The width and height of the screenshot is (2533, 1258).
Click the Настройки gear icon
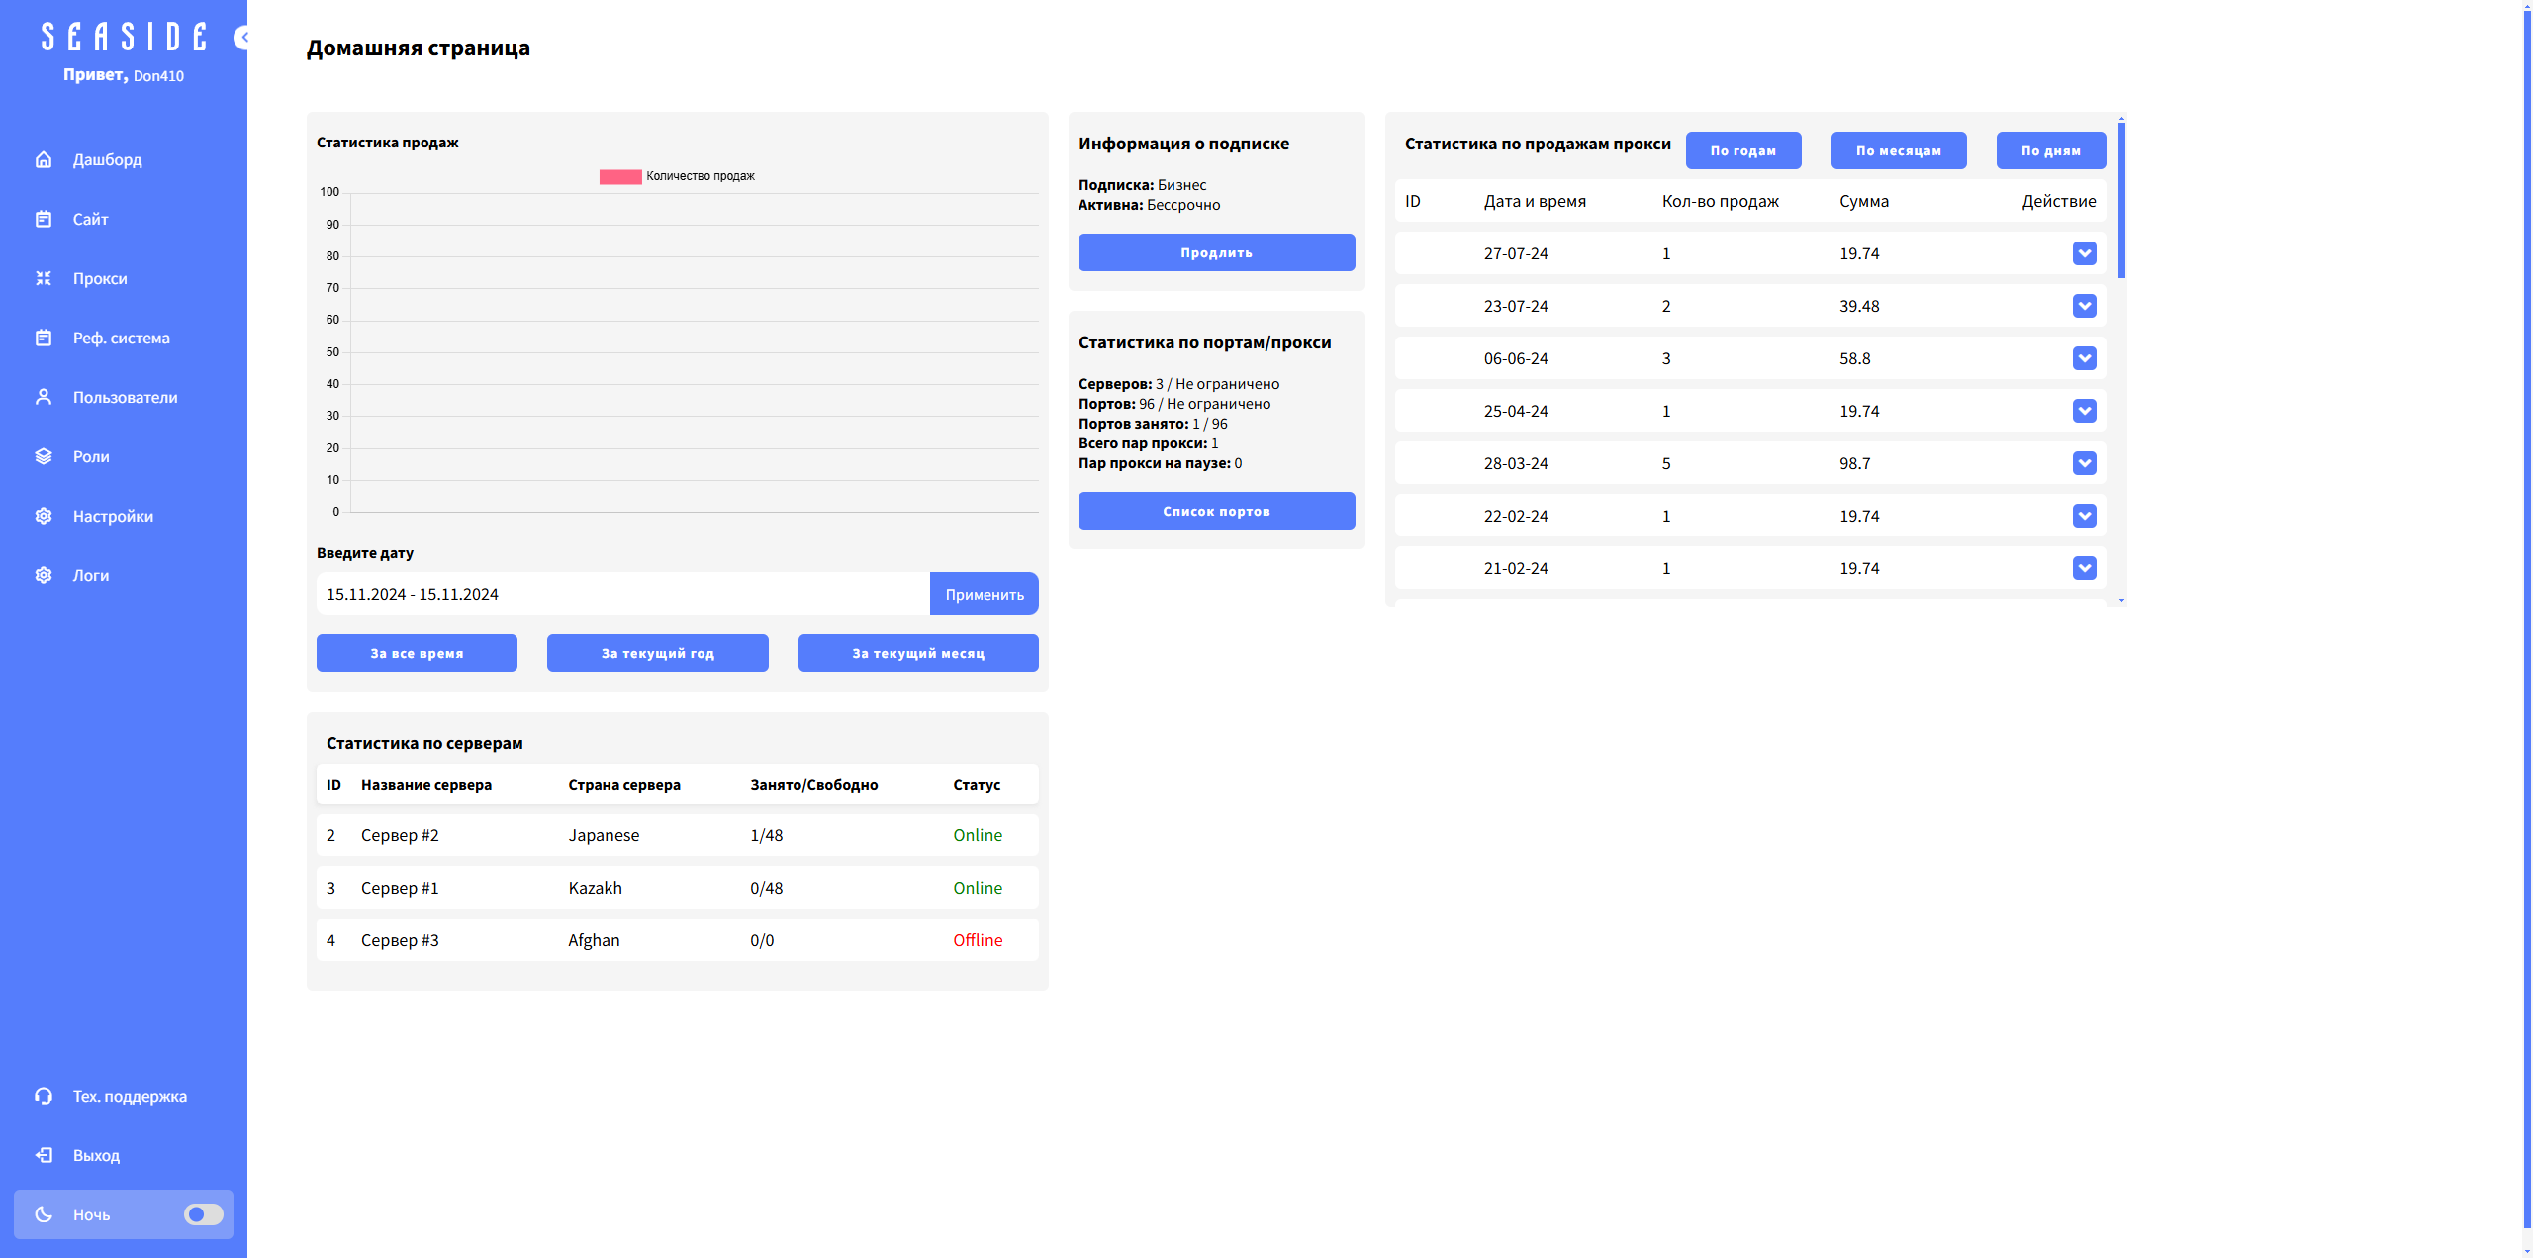click(x=44, y=516)
